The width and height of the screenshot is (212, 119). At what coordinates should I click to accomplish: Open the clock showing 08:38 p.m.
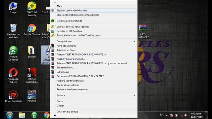pyautogui.click(x=197, y=115)
